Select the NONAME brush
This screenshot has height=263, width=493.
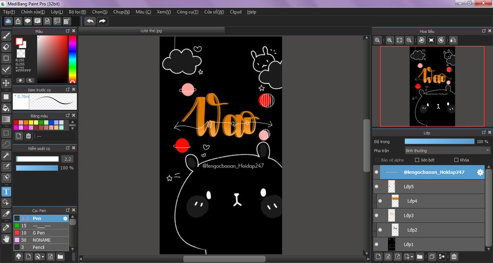point(41,240)
